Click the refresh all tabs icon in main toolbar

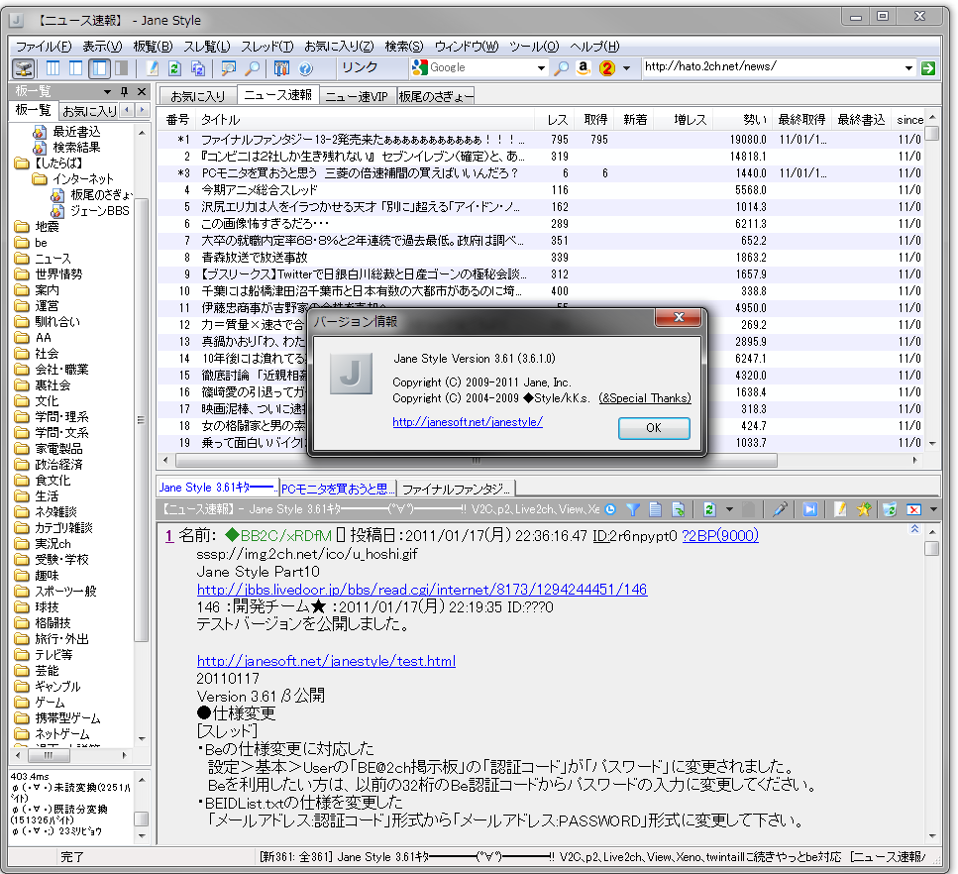point(198,68)
